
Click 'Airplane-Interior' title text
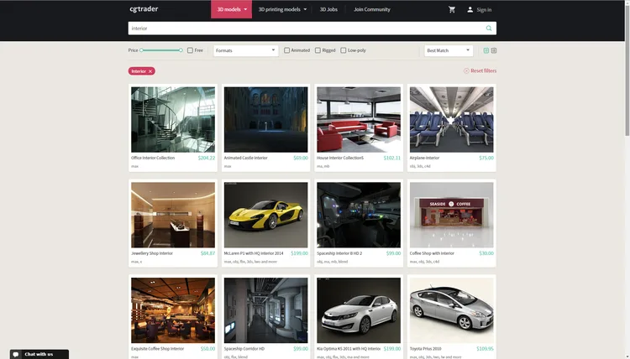tap(424, 158)
